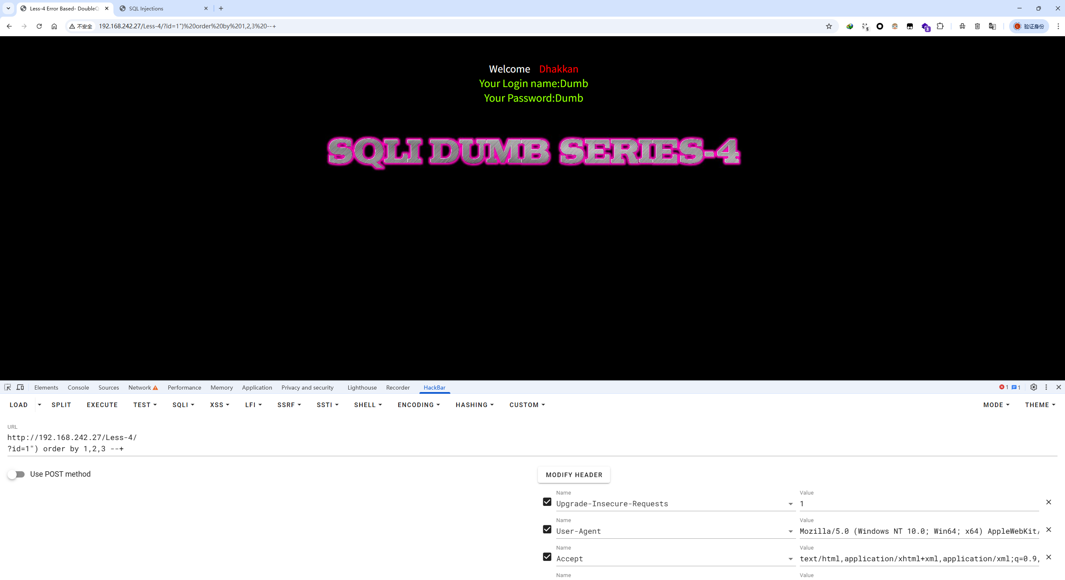The image size is (1065, 580).
Task: Open the HASHING dropdown
Action: click(x=475, y=405)
